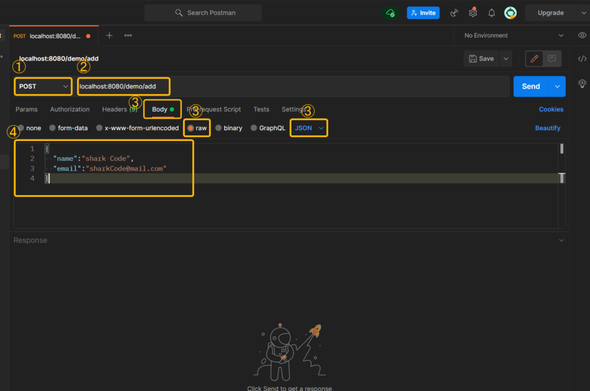Open the comments icon
The image size is (590, 391).
pyautogui.click(x=551, y=59)
